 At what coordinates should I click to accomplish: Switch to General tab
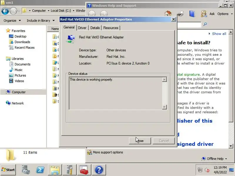pyautogui.click(x=69, y=27)
